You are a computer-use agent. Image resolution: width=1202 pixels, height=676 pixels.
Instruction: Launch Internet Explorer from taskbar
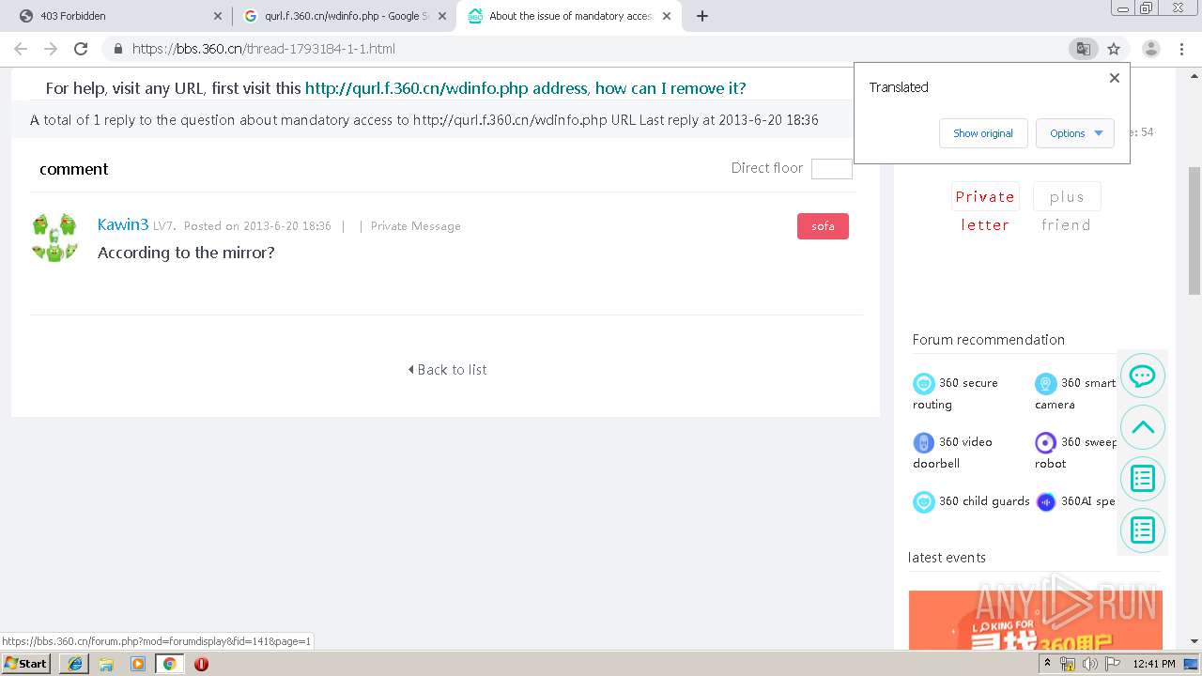pyautogui.click(x=75, y=664)
